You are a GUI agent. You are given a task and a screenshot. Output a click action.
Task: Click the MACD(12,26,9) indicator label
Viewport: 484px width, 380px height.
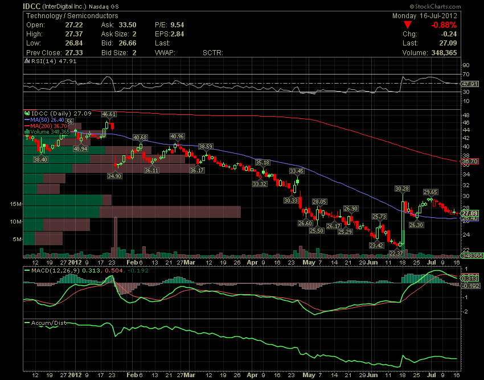pyautogui.click(x=55, y=270)
